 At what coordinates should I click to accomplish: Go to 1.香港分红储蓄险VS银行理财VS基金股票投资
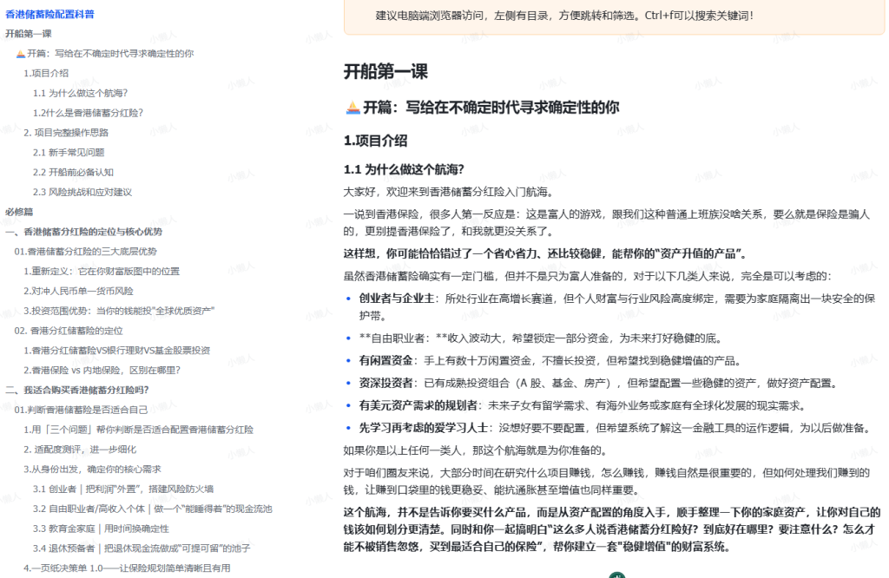(117, 351)
